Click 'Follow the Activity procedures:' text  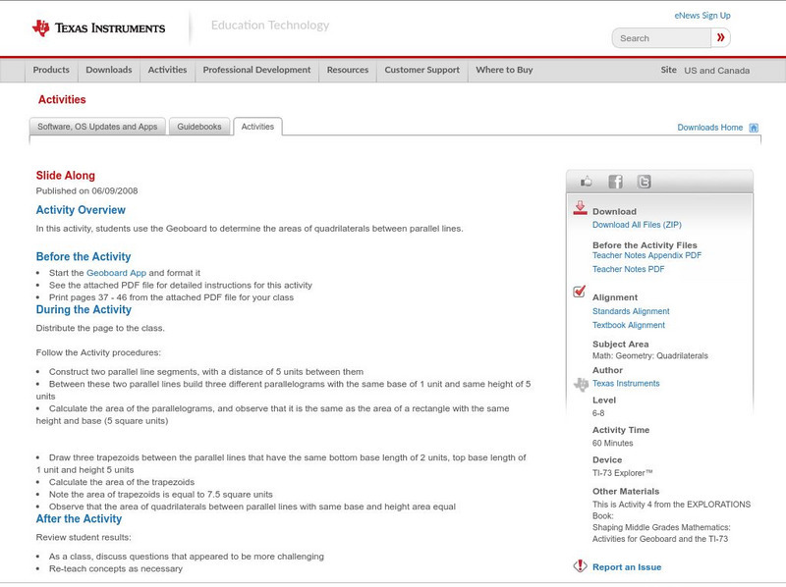(98, 353)
